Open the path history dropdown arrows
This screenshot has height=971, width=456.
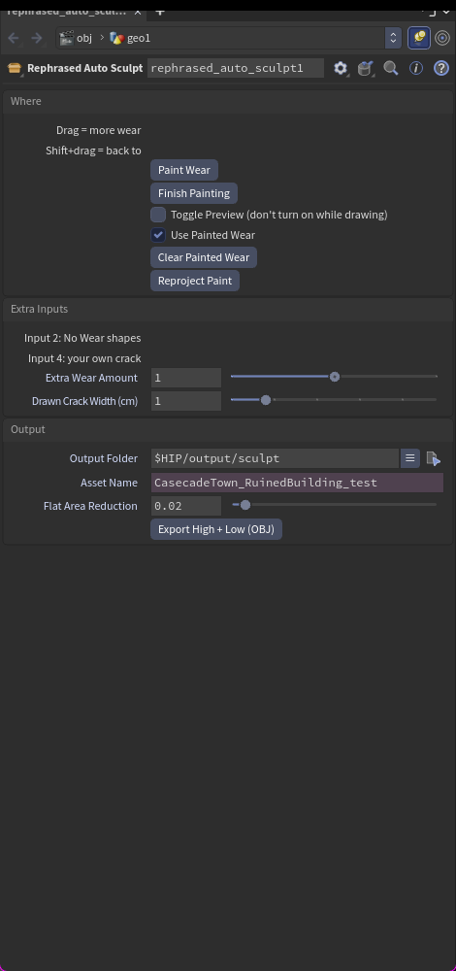click(x=393, y=38)
